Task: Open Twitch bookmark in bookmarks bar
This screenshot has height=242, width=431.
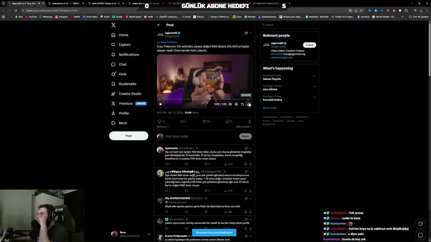Action: pos(105,17)
